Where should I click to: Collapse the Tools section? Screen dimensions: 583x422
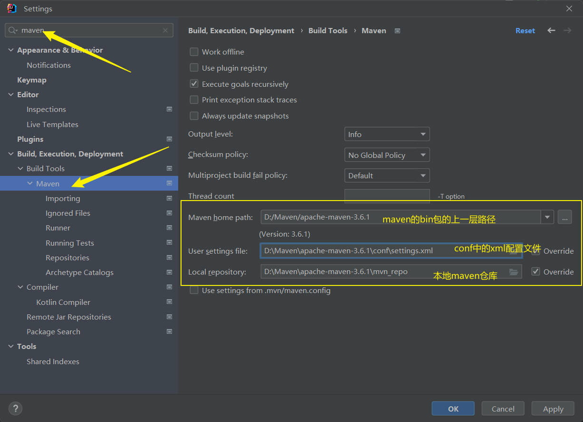pos(11,346)
